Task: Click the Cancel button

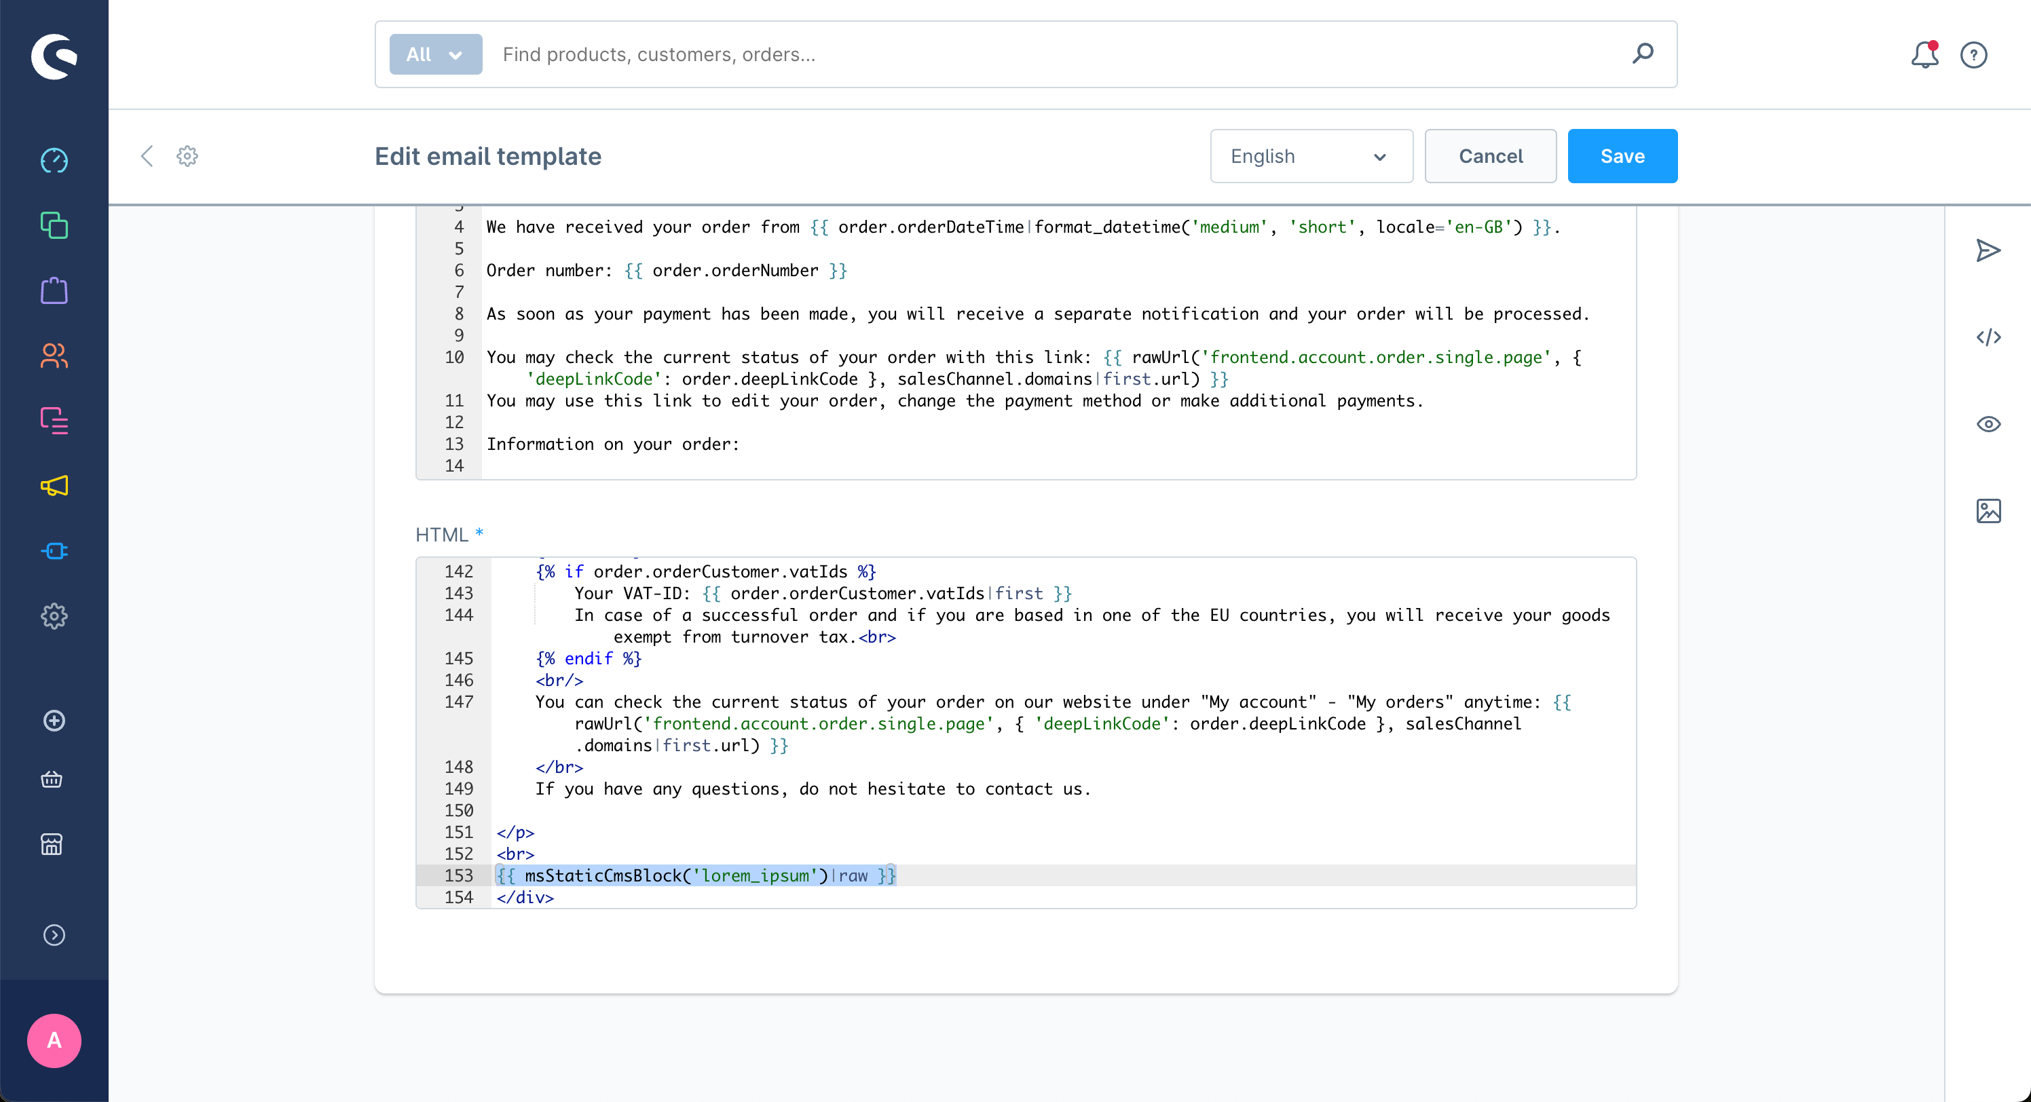Action: point(1490,156)
